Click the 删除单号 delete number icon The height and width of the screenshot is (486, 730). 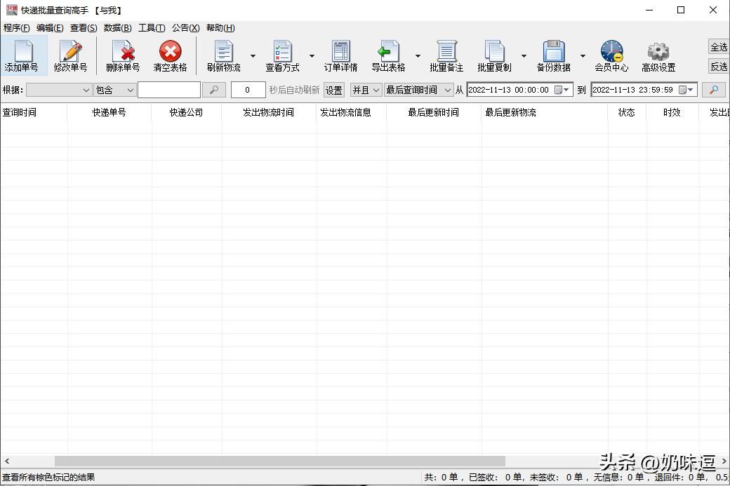[x=124, y=50]
